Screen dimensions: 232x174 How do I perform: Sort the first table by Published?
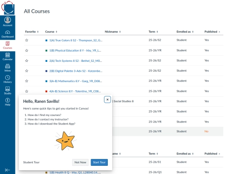point(212,32)
